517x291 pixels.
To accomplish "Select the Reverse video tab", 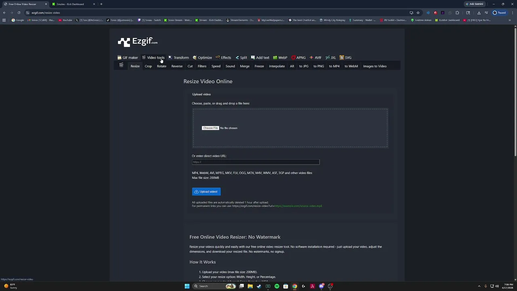I will 177,66.
